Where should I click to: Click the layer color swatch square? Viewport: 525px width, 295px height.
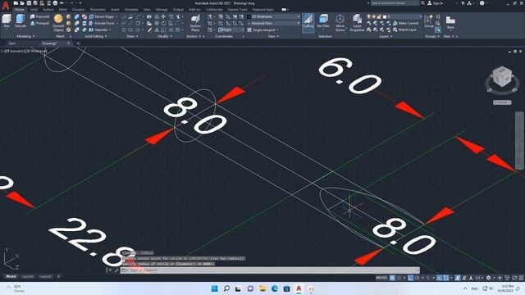point(385,16)
